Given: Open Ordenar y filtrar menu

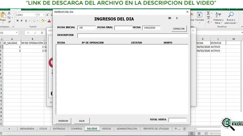Looking at the screenshot, I should coord(218,18).
